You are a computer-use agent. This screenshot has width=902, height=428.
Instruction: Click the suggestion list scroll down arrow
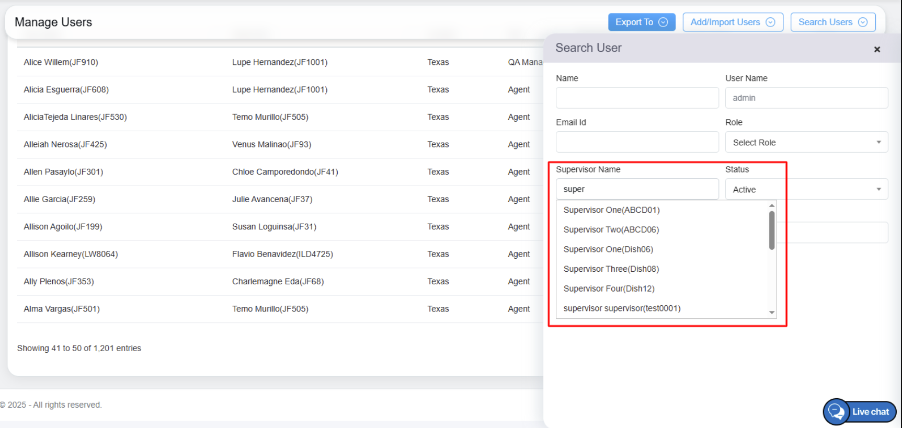pos(771,313)
